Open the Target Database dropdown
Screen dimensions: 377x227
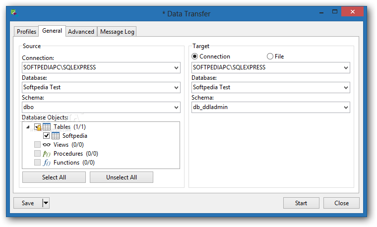[x=346, y=88]
